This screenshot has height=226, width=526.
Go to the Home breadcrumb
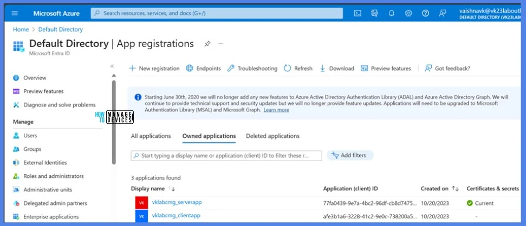[21, 29]
